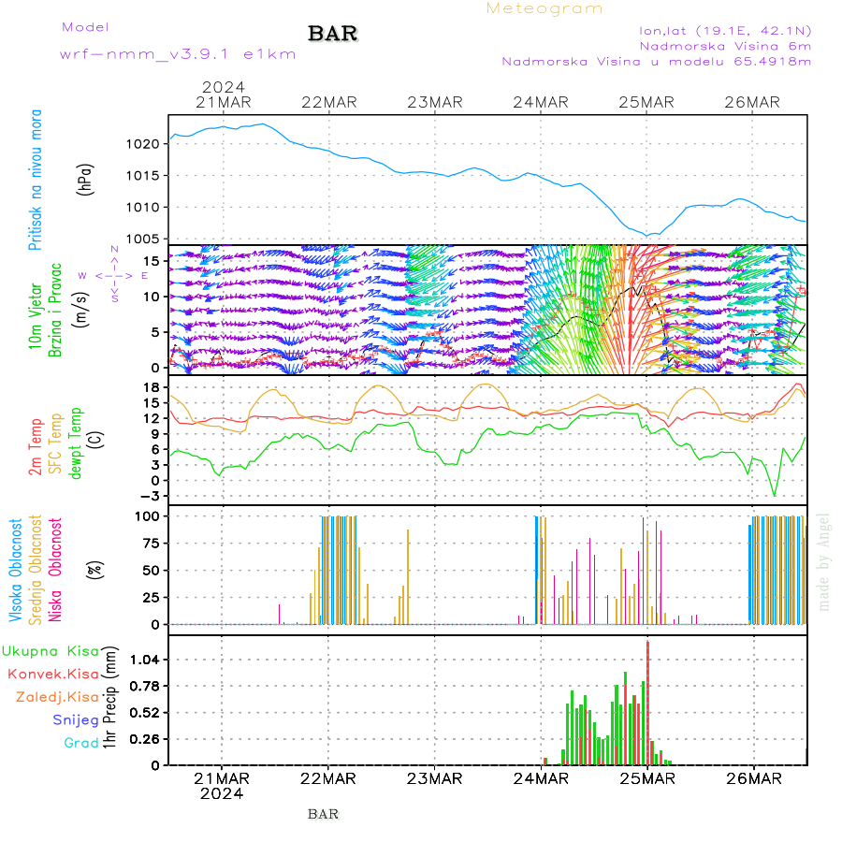Click the bold "BAR" station title above the charts
The height and width of the screenshot is (842, 842).
pos(333,34)
